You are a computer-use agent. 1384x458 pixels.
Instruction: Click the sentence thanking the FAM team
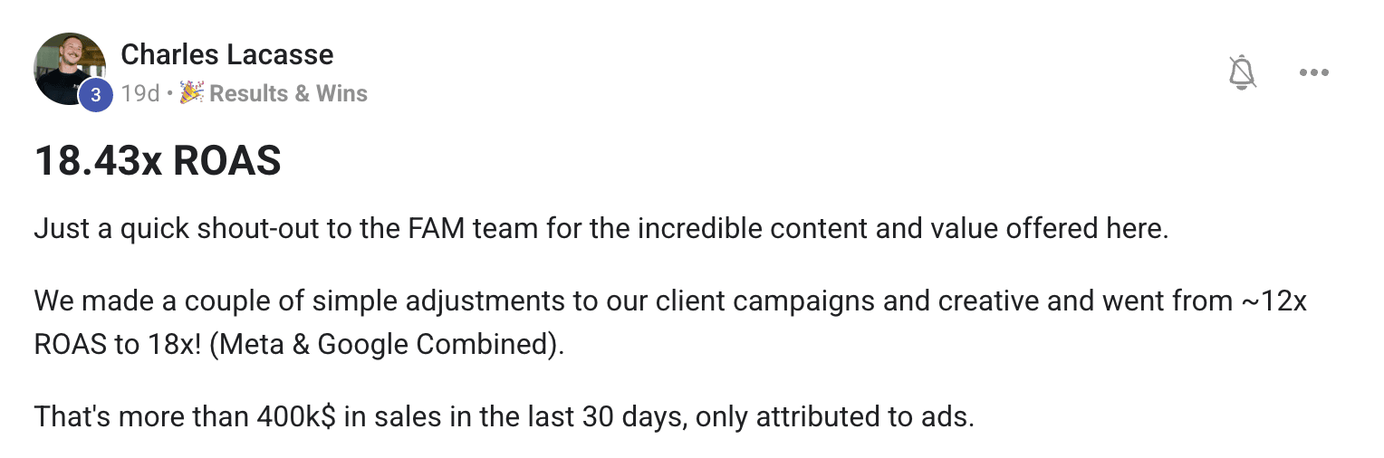click(601, 228)
